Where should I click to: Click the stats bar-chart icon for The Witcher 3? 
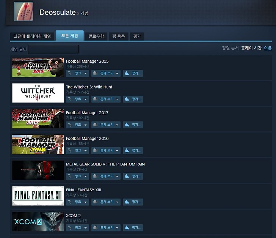coord(95,99)
